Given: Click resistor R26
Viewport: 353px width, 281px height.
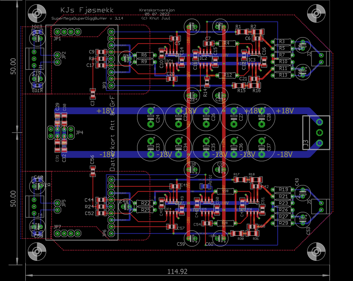Looking at the screenshot, I should point(283,210).
